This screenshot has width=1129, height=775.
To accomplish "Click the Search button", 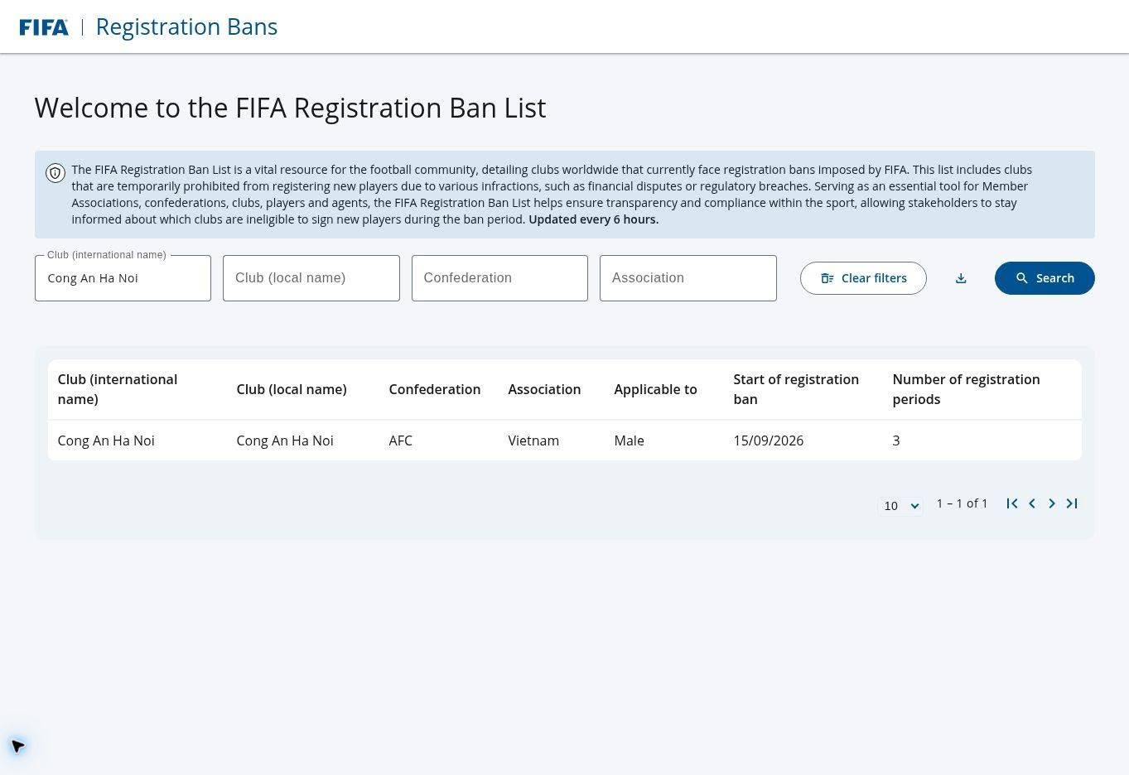I will coord(1045,278).
